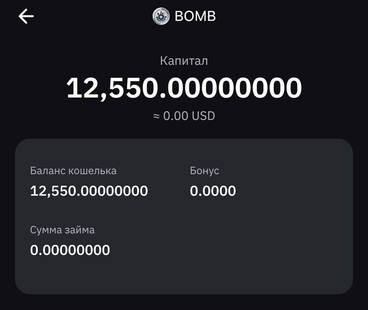Click the word займа in the loan label
The image size is (368, 310).
coord(80,230)
